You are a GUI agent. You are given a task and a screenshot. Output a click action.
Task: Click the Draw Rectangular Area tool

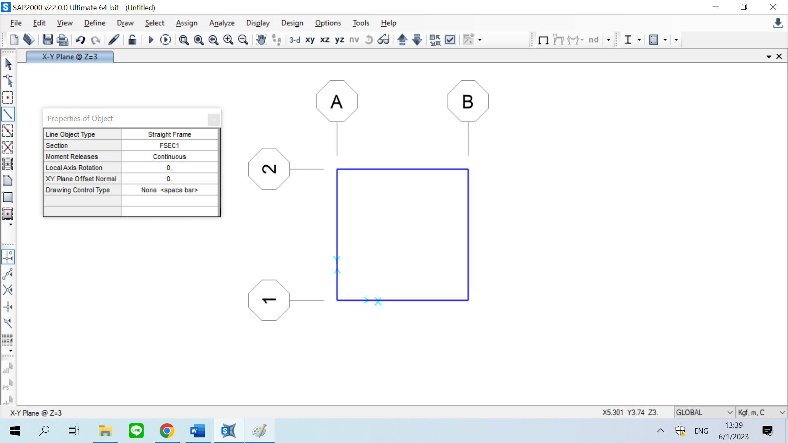tap(8, 197)
